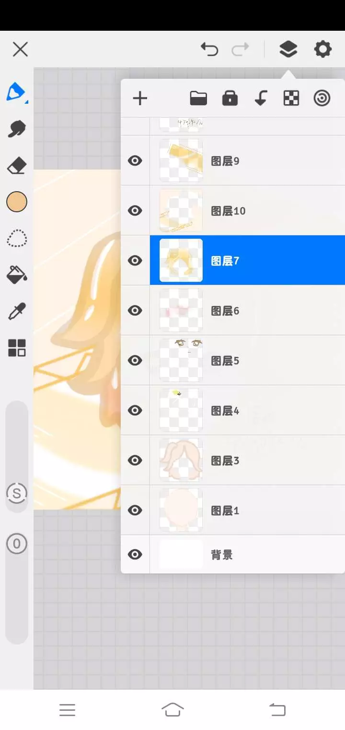Toggle alpha lock checkerboard icon

pos(291,98)
